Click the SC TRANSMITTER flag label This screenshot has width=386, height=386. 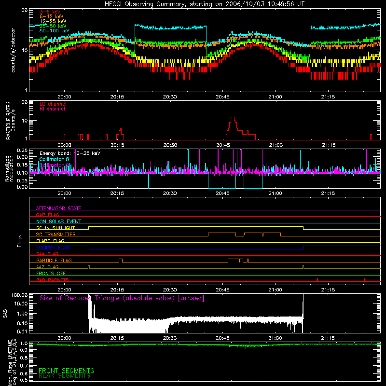point(56,234)
